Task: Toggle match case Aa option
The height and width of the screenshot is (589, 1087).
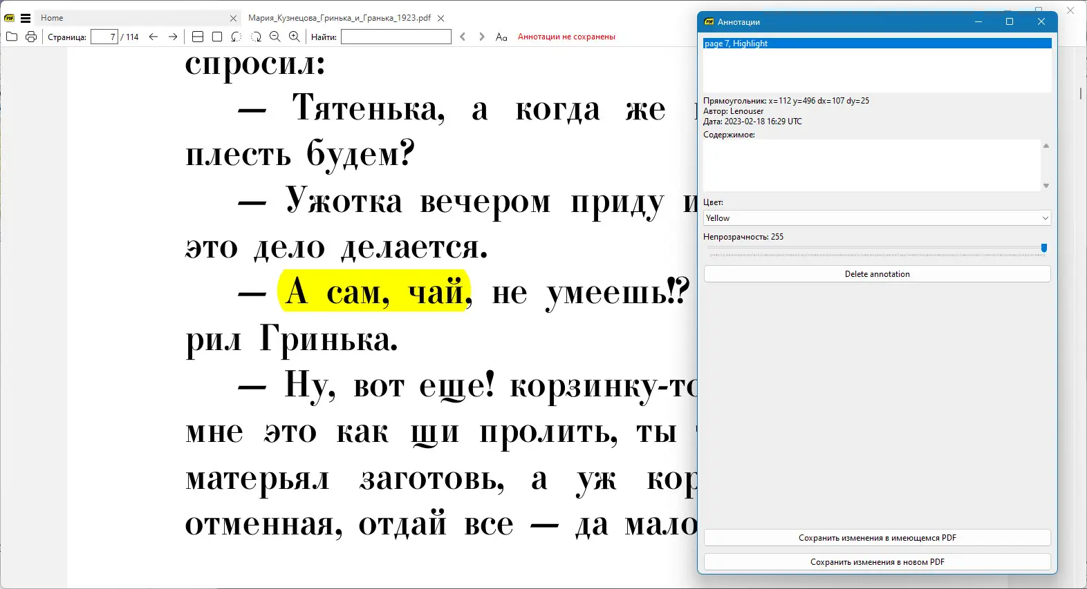Action: [x=501, y=37]
